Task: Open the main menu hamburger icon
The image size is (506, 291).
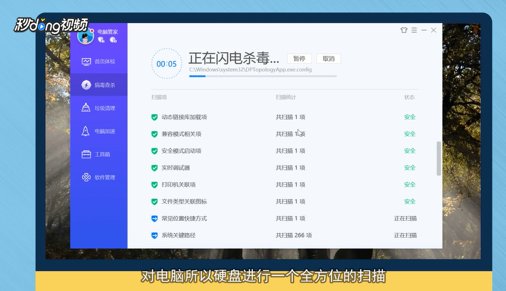Action: [x=414, y=30]
